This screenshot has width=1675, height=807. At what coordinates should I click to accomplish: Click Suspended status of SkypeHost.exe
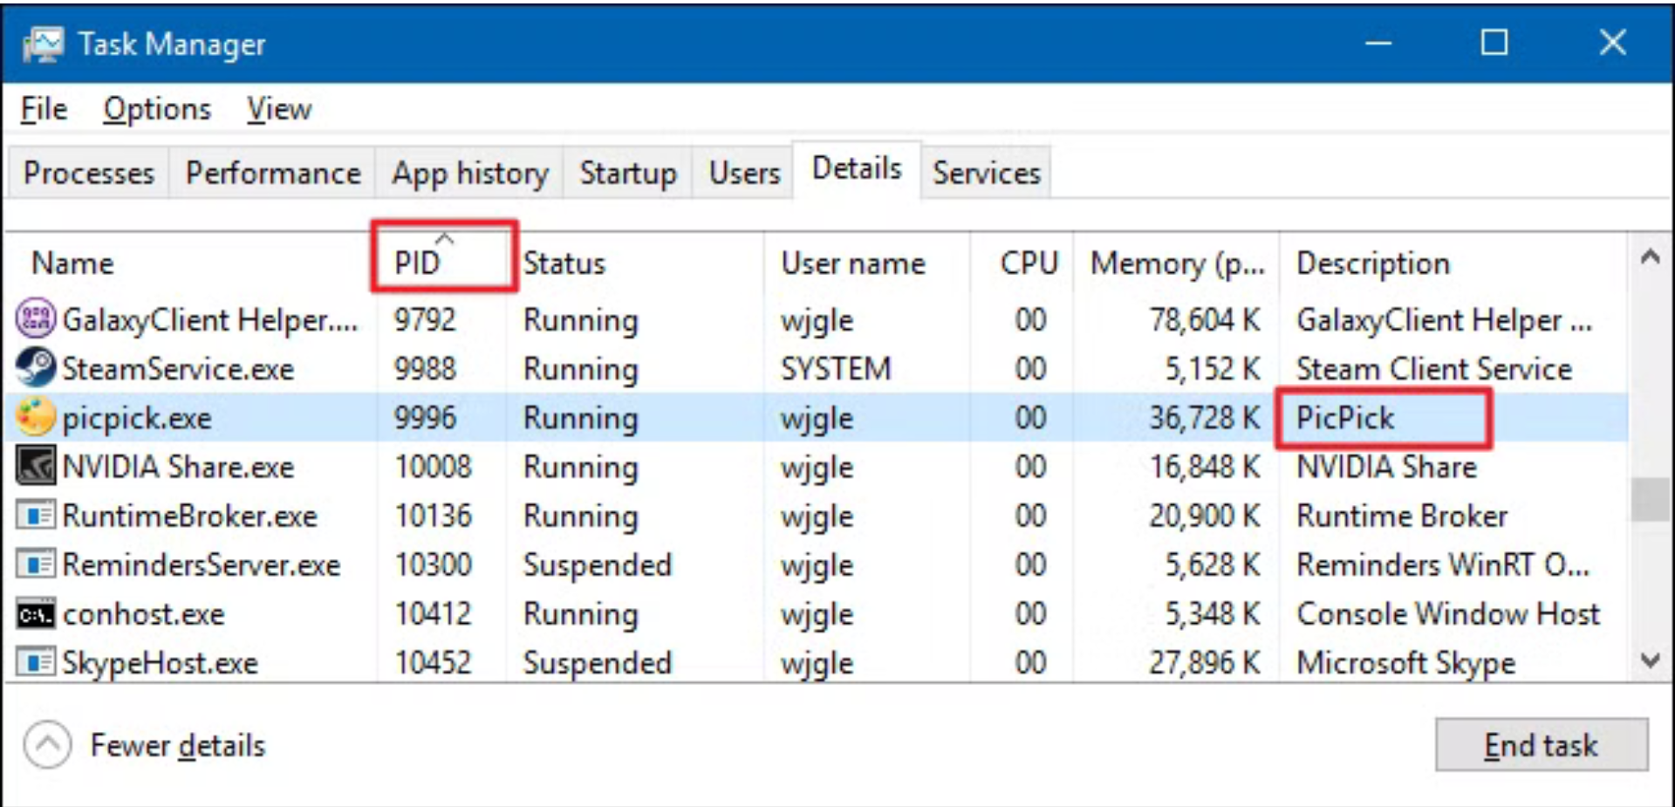pyautogui.click(x=598, y=663)
